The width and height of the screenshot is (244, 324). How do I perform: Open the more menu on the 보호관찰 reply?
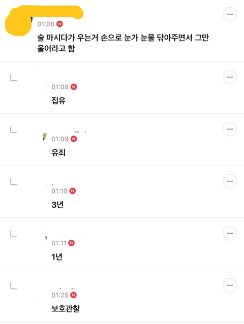[230, 285]
